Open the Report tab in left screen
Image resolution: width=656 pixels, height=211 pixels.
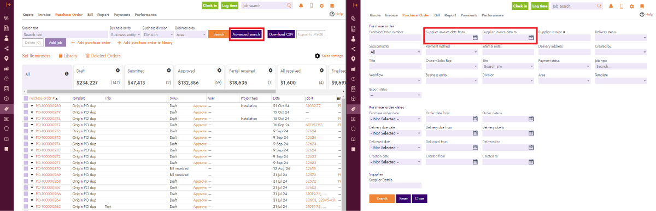(103, 15)
